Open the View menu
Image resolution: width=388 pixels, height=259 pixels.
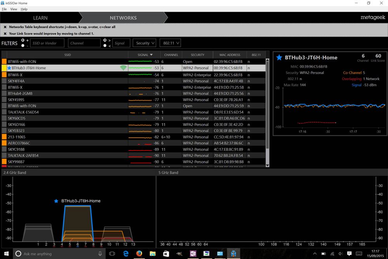[x=14, y=9]
